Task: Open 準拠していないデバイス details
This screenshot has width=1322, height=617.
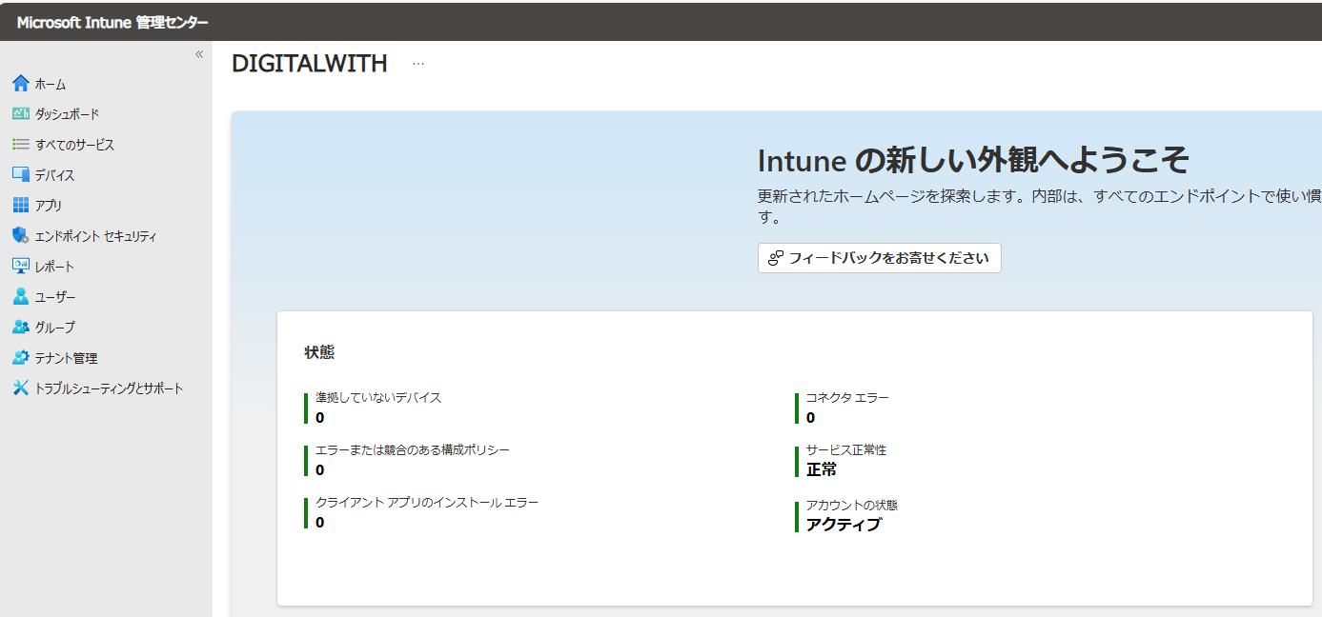Action: click(x=377, y=398)
